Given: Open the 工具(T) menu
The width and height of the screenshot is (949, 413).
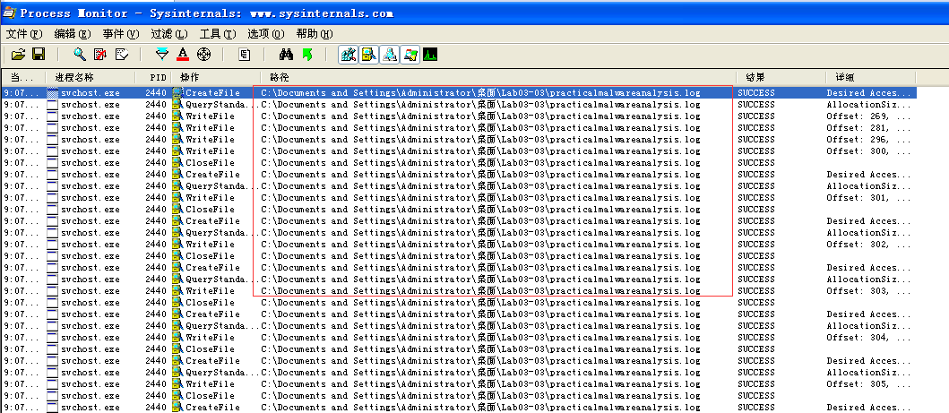Looking at the screenshot, I should (218, 34).
